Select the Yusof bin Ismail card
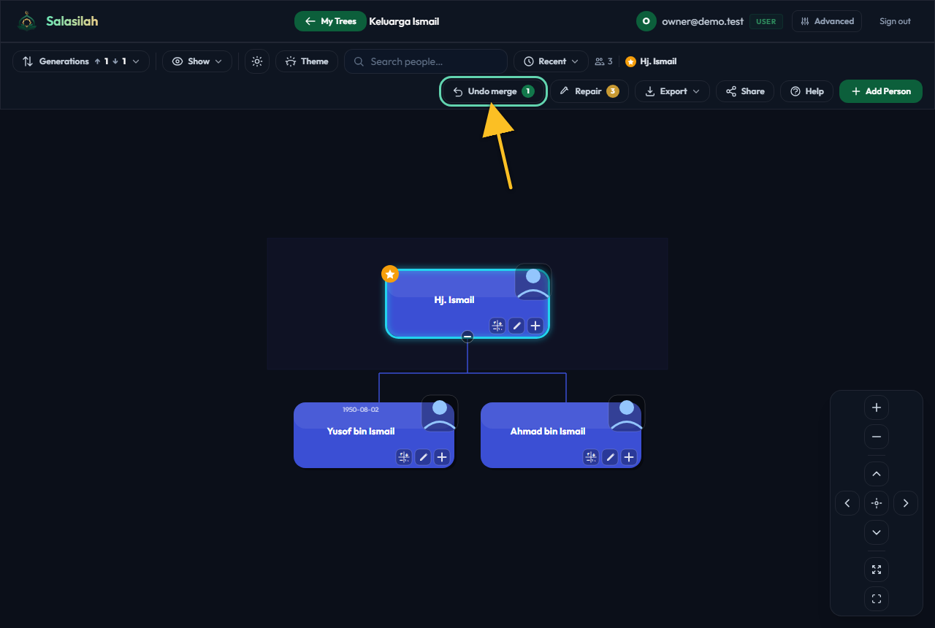The height and width of the screenshot is (628, 935). 374,435
